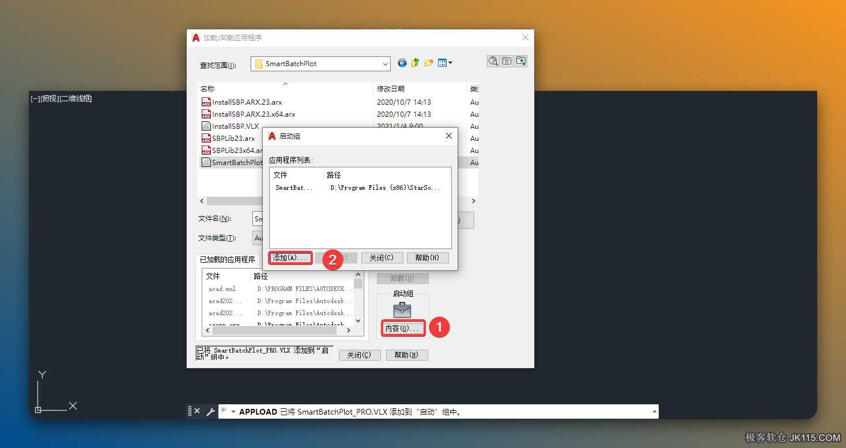The width and height of the screenshot is (846, 448).
Task: Select file InstallSBP.ARX.23.arx
Action: (241, 102)
